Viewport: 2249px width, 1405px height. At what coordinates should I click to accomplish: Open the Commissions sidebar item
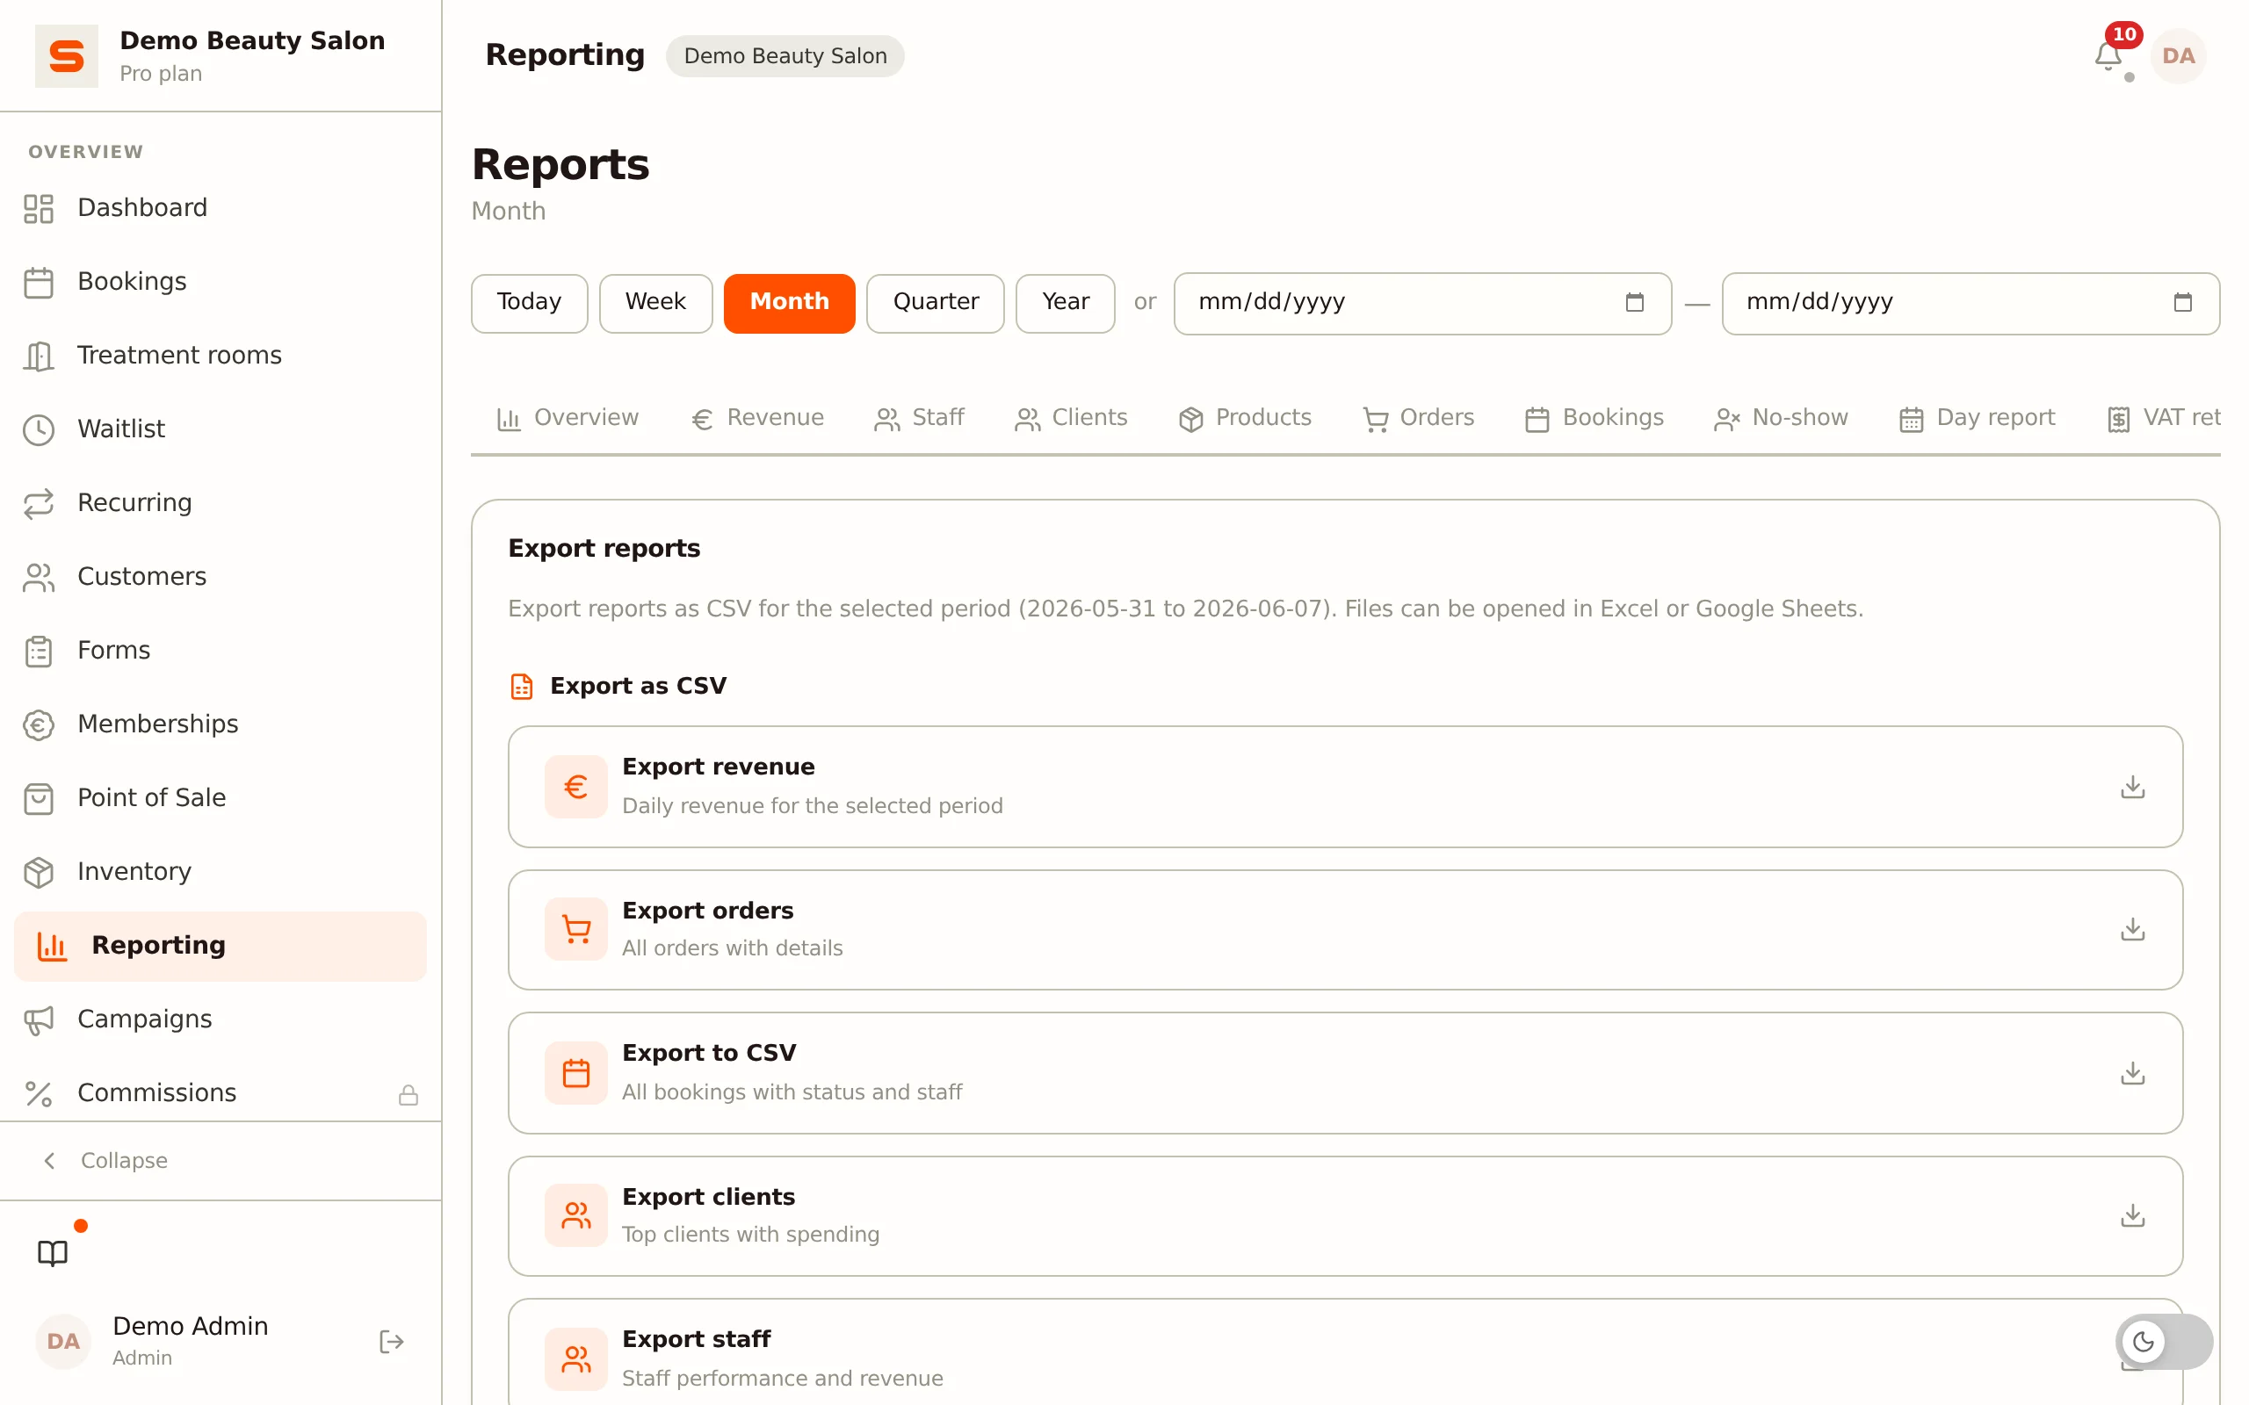click(221, 1094)
